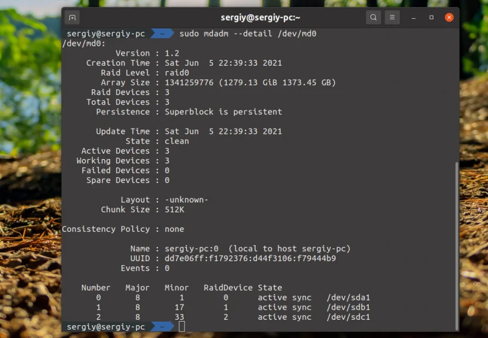Close the terminal window
Screen dimensions: 488x338
(x=449, y=17)
